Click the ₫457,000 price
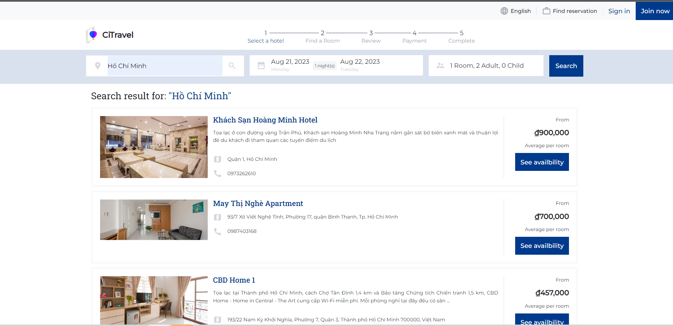 coord(552,293)
